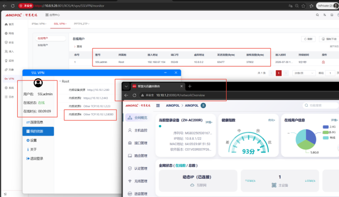Expand the 查询 query section
339x197 pixels.
pyautogui.click(x=78, y=46)
